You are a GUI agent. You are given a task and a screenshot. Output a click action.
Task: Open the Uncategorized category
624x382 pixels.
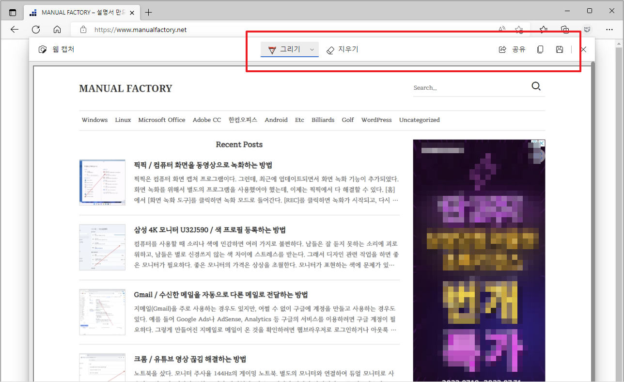420,120
